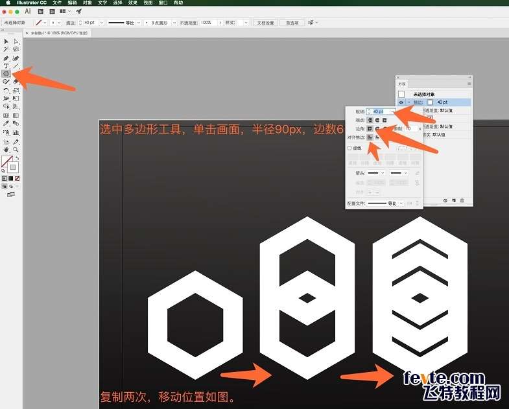Toggle stroke row visibility eye in Appearance panel
Screen dimensions: 509x409
pyautogui.click(x=401, y=102)
